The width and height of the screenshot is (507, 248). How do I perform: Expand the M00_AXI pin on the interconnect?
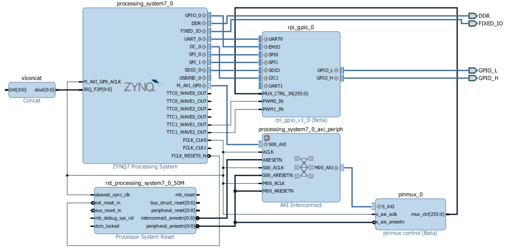point(336,167)
